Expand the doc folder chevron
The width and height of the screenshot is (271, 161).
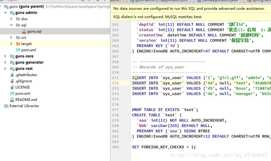coord(11,19)
